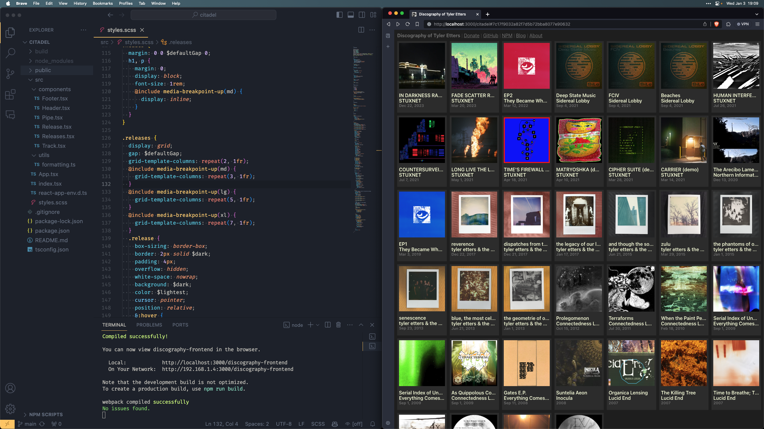This screenshot has width=764, height=429.
Task: Open the Bookmarks menu in the menu bar
Action: 103,3
